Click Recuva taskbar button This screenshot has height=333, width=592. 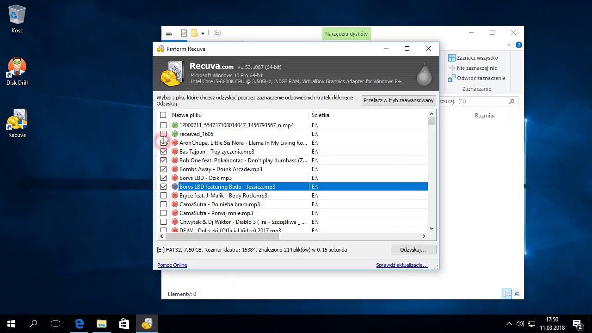[147, 324]
